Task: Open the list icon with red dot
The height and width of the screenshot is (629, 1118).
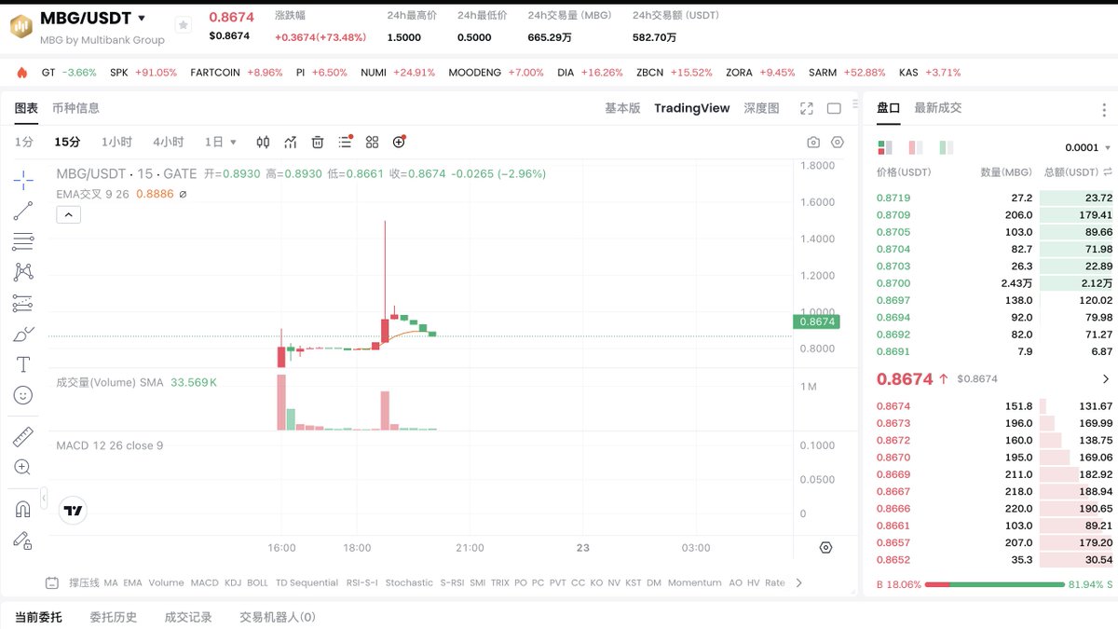Action: (346, 142)
